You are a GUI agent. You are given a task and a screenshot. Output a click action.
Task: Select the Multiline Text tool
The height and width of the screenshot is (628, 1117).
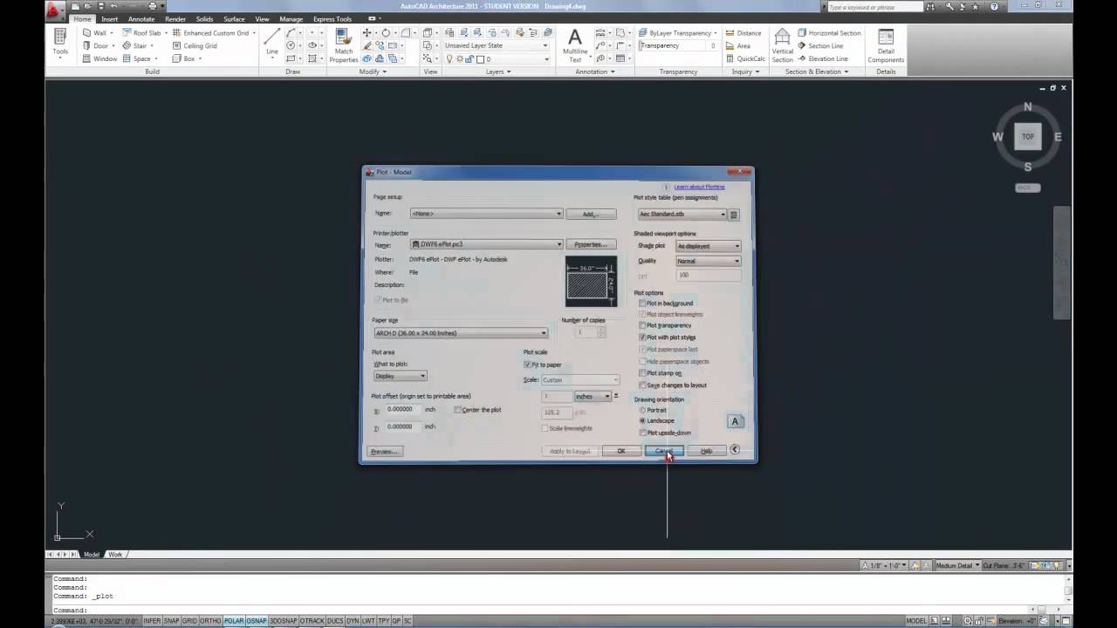click(x=575, y=45)
